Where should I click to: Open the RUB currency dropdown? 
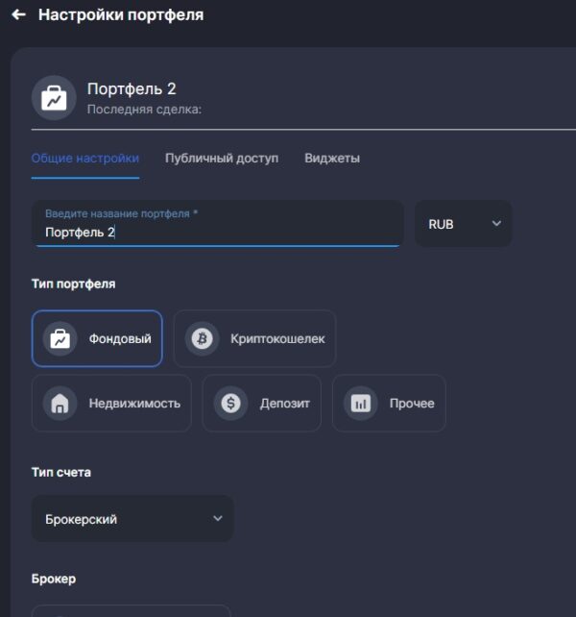click(464, 224)
